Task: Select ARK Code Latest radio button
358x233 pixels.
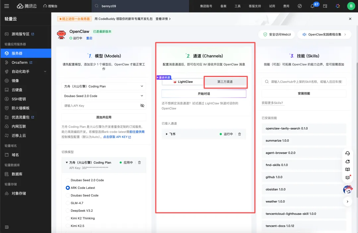Action: (x=68, y=188)
